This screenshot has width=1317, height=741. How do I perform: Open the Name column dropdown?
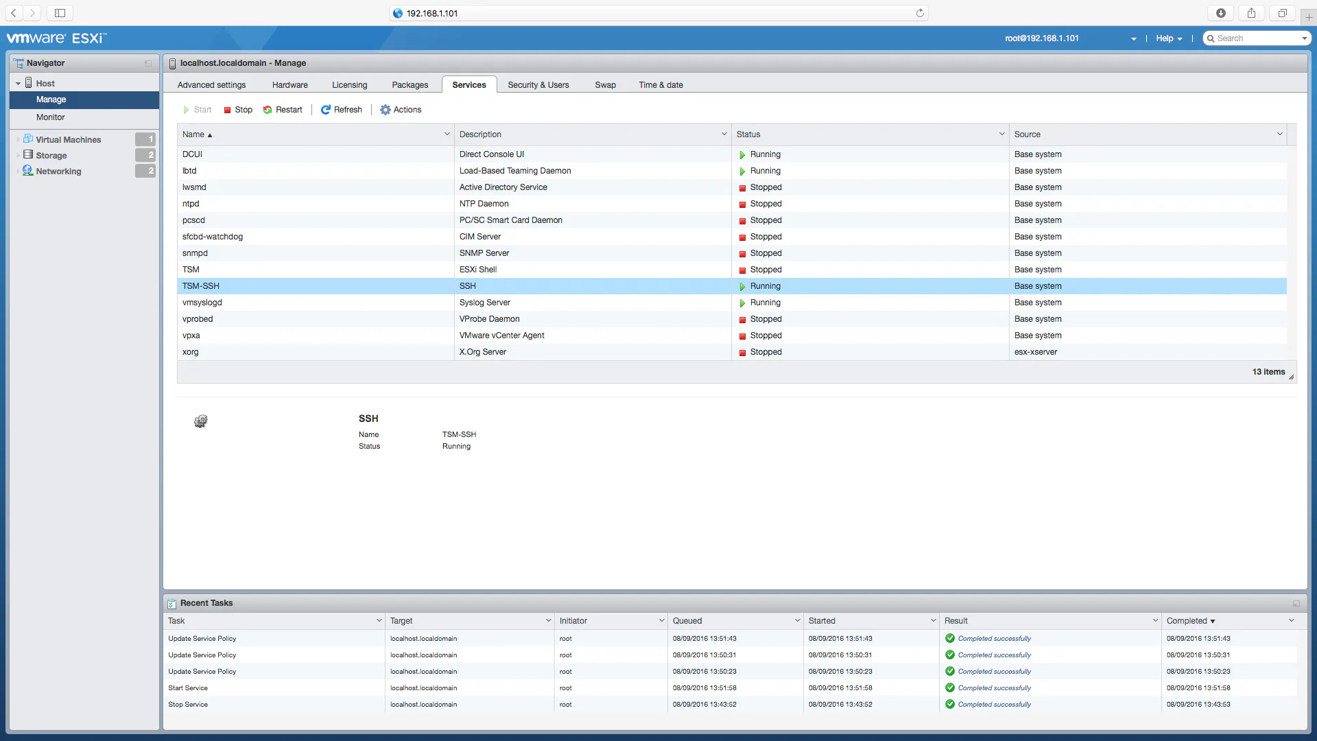(447, 134)
